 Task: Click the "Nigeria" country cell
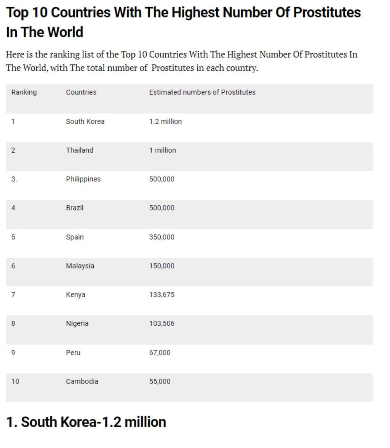tap(77, 323)
